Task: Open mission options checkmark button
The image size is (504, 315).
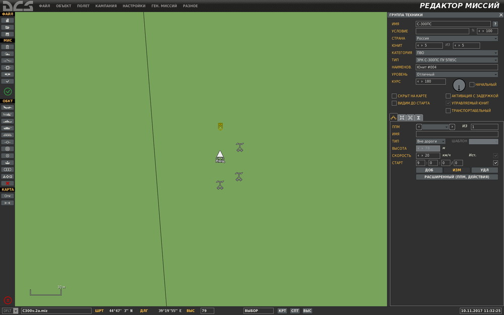Action: click(x=8, y=81)
